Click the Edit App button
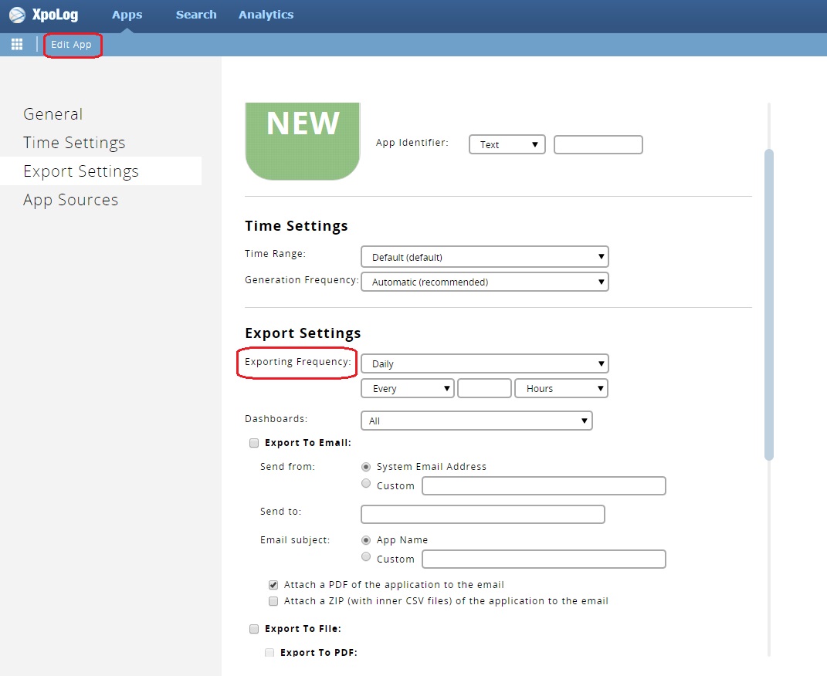827x676 pixels. click(72, 45)
